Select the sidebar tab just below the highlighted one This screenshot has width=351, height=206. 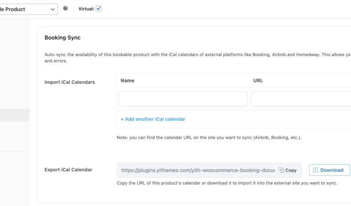click(x=15, y=129)
